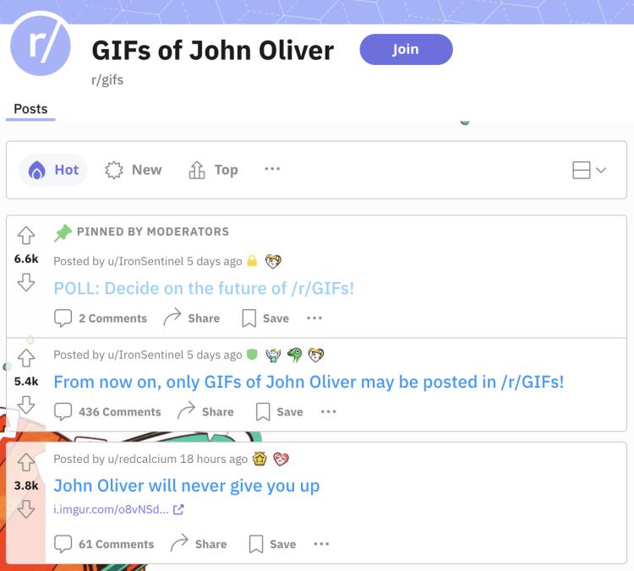The image size is (634, 571).
Task: Open the 436 Comments thread
Action: 107,412
